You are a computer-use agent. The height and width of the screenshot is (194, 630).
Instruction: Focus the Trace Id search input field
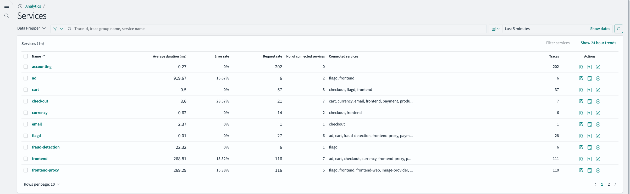(x=278, y=29)
